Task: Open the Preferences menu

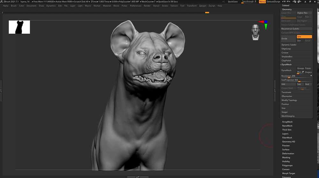Action: (136, 6)
